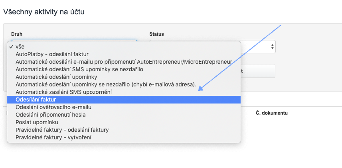
Task: Select the "vše" option in the list
Action: 20,47
